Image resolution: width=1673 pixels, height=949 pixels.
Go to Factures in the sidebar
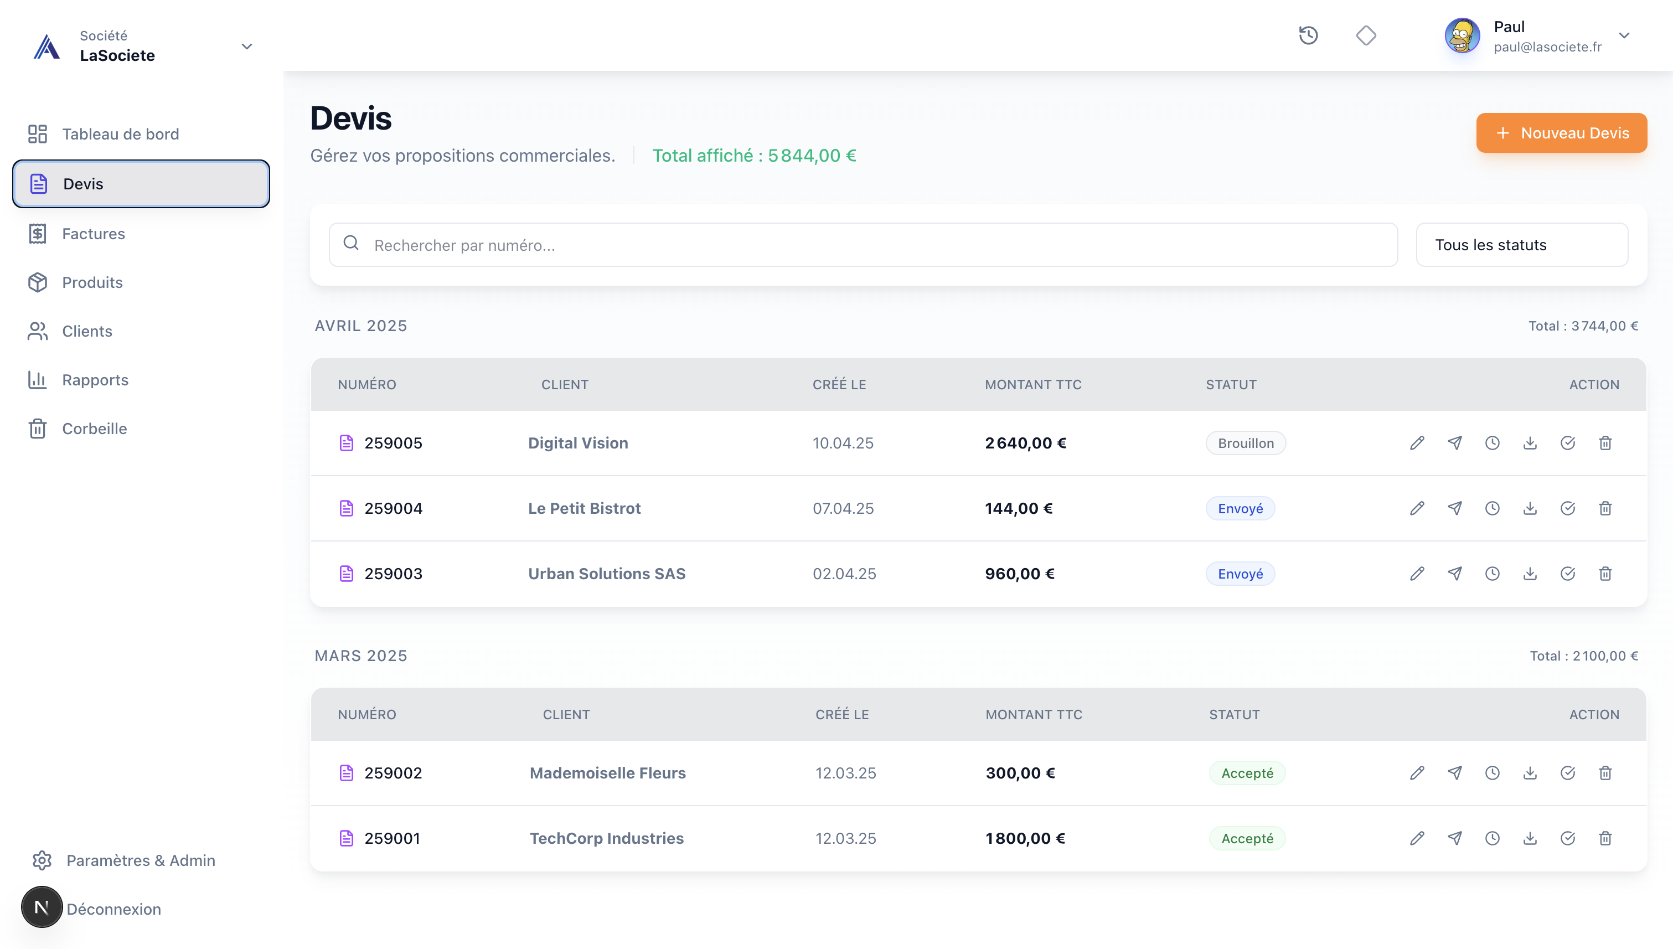tap(93, 234)
